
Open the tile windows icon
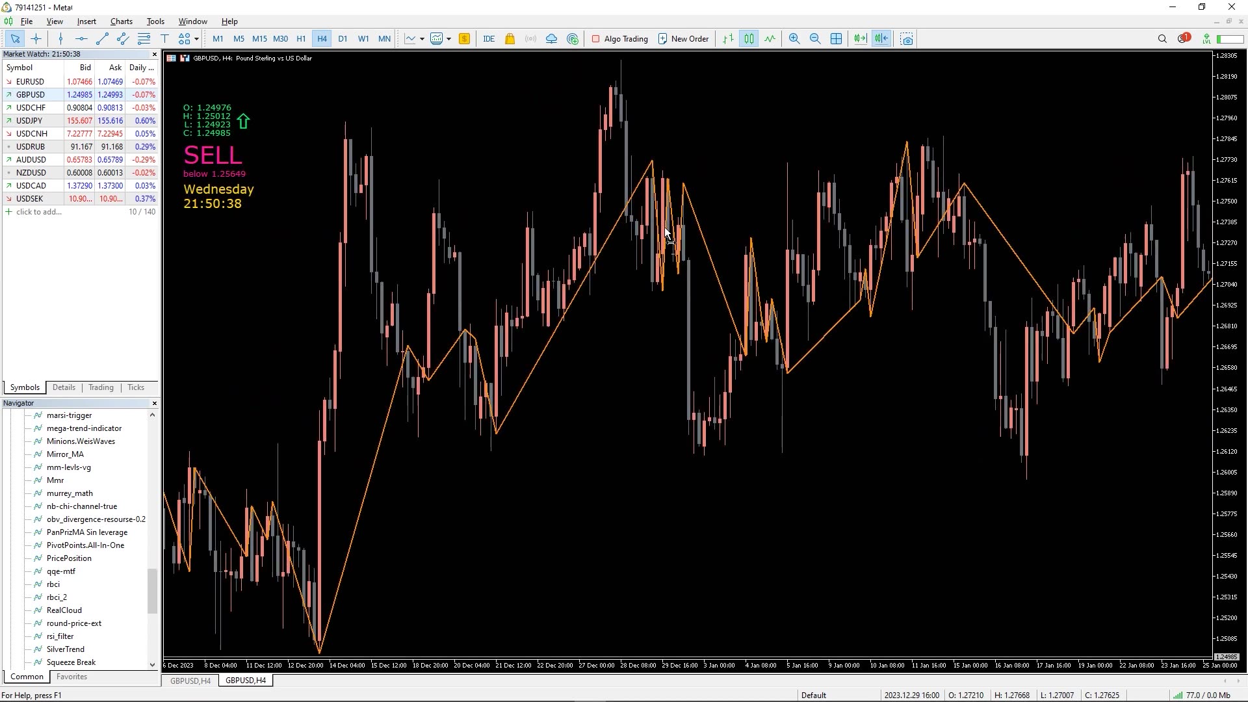point(837,38)
